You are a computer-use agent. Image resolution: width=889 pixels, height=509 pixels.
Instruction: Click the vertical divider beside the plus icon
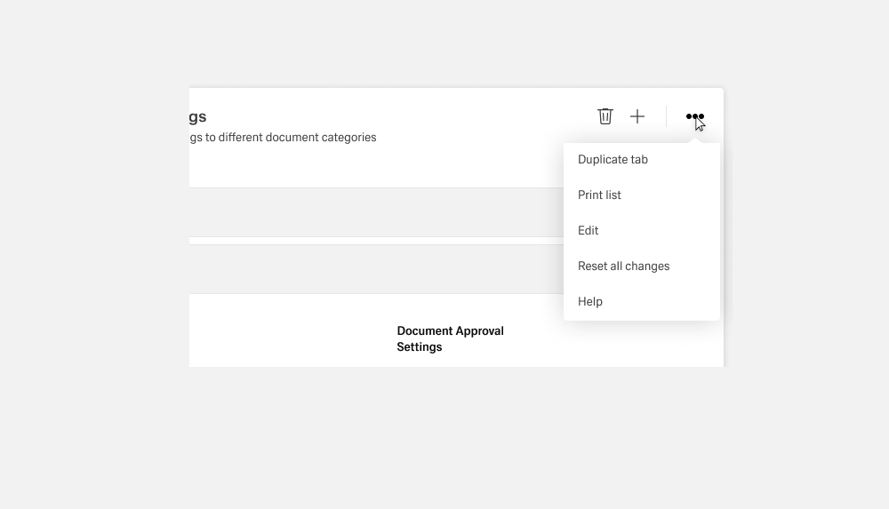coord(666,116)
